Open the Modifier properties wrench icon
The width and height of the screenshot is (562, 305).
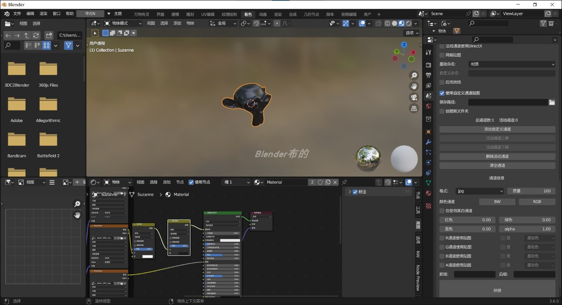(428, 142)
